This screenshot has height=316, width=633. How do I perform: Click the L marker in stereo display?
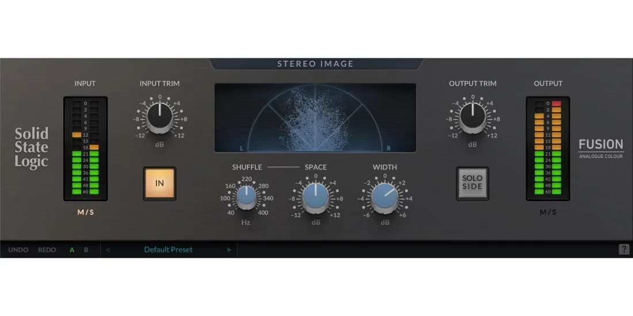(242, 148)
